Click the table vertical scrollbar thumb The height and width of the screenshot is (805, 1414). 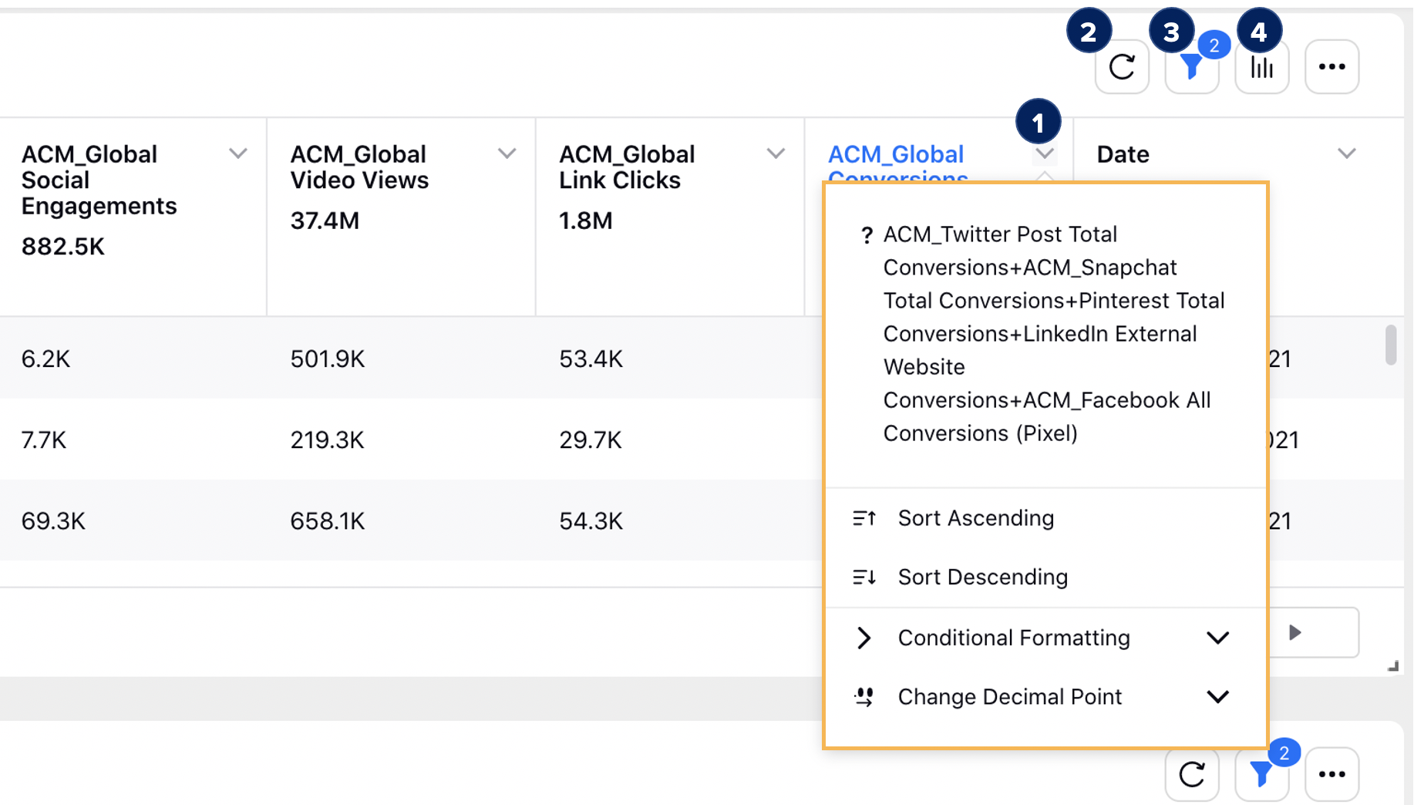(1391, 345)
